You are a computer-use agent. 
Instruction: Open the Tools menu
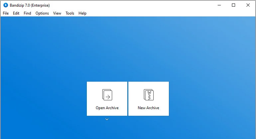coord(70,13)
